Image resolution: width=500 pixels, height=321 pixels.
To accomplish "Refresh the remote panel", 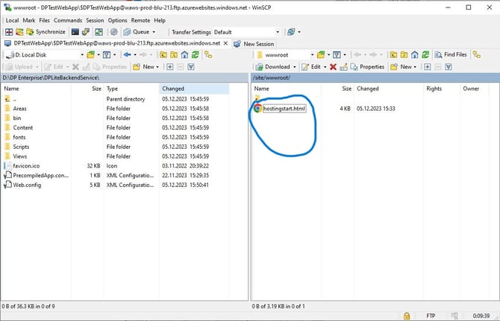I will pyautogui.click(x=425, y=54).
